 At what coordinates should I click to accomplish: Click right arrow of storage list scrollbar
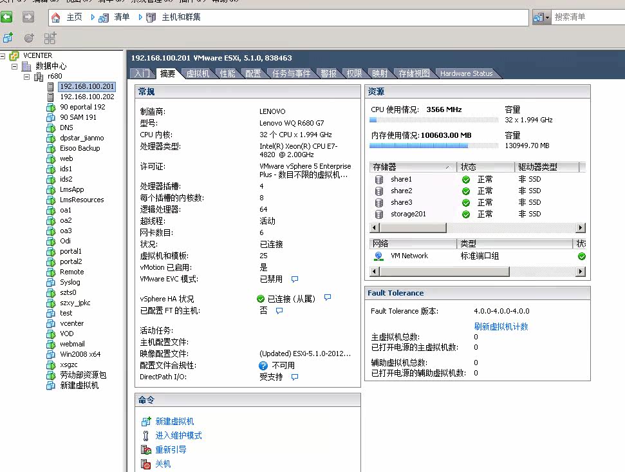pyautogui.click(x=581, y=227)
